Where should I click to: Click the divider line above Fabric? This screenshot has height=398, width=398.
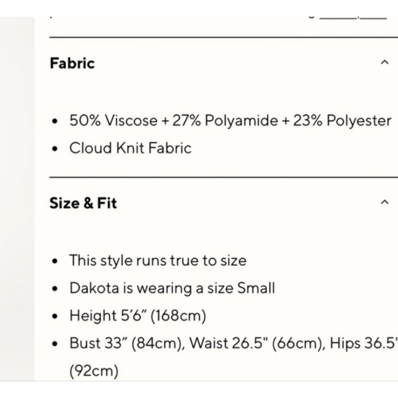pos(223,37)
